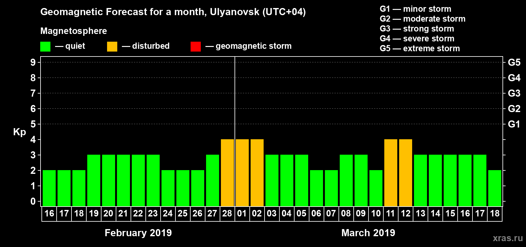Click the 'G5 — extreme storm' legend line

click(420, 48)
